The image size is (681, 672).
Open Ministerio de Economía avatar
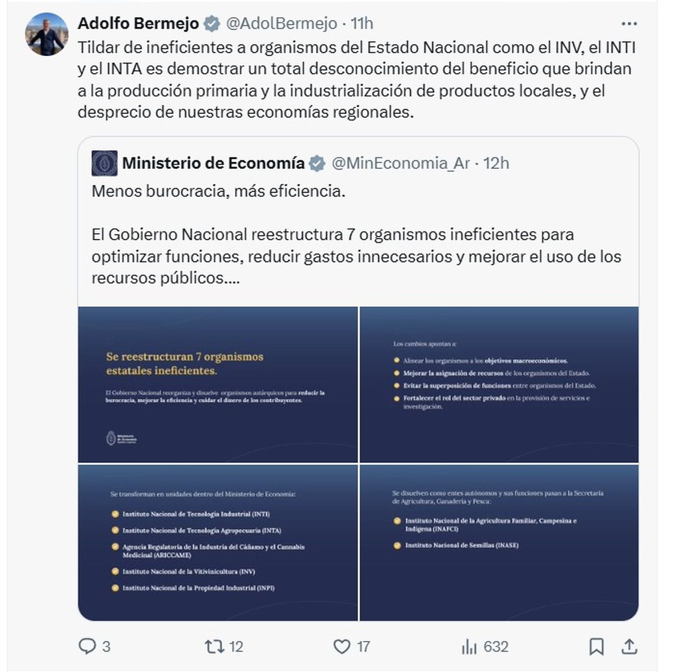pyautogui.click(x=104, y=163)
